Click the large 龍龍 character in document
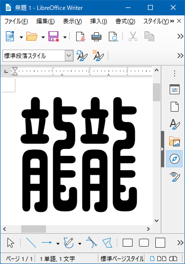 tap(79, 154)
